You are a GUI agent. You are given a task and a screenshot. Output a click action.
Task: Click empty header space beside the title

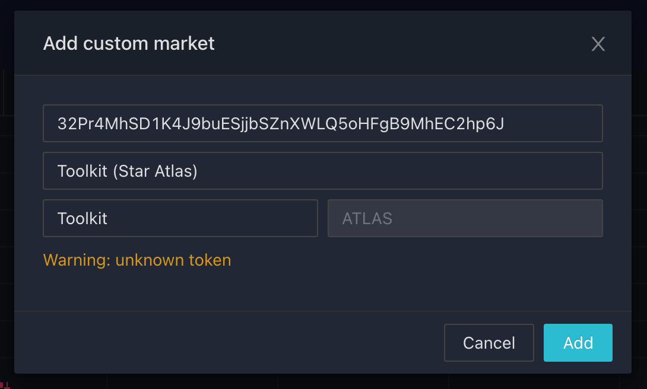click(x=386, y=43)
